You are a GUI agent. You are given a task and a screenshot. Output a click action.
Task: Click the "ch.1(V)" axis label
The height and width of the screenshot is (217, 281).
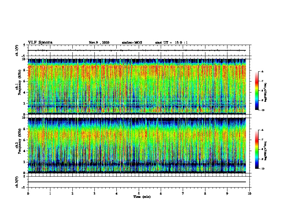[x=17, y=50]
